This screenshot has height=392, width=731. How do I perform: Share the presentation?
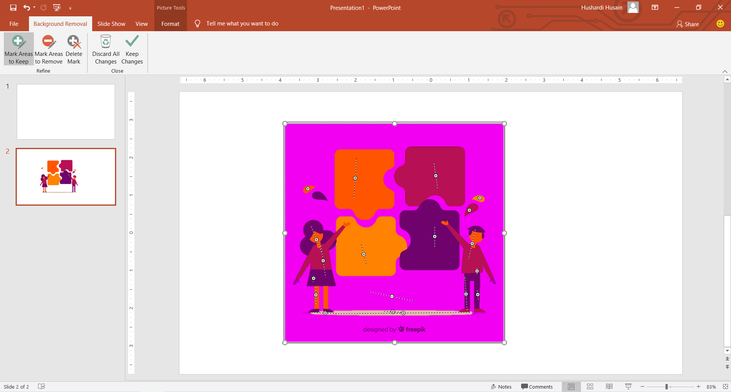coord(688,24)
